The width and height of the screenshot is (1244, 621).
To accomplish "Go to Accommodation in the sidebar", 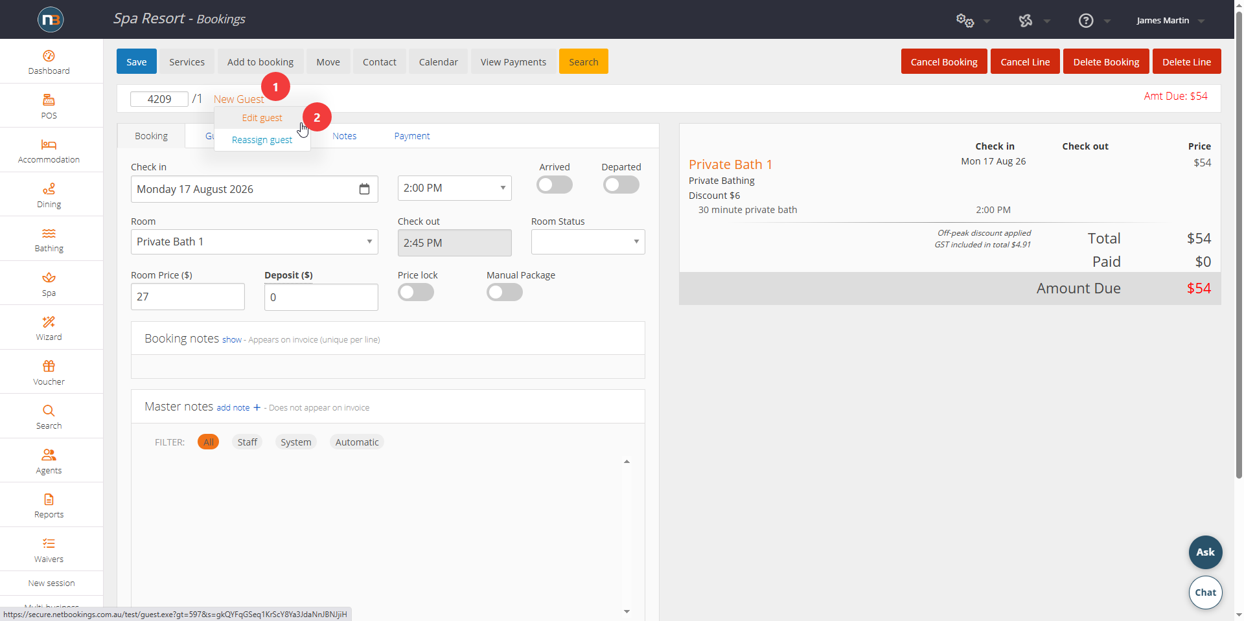I will pos(49,151).
